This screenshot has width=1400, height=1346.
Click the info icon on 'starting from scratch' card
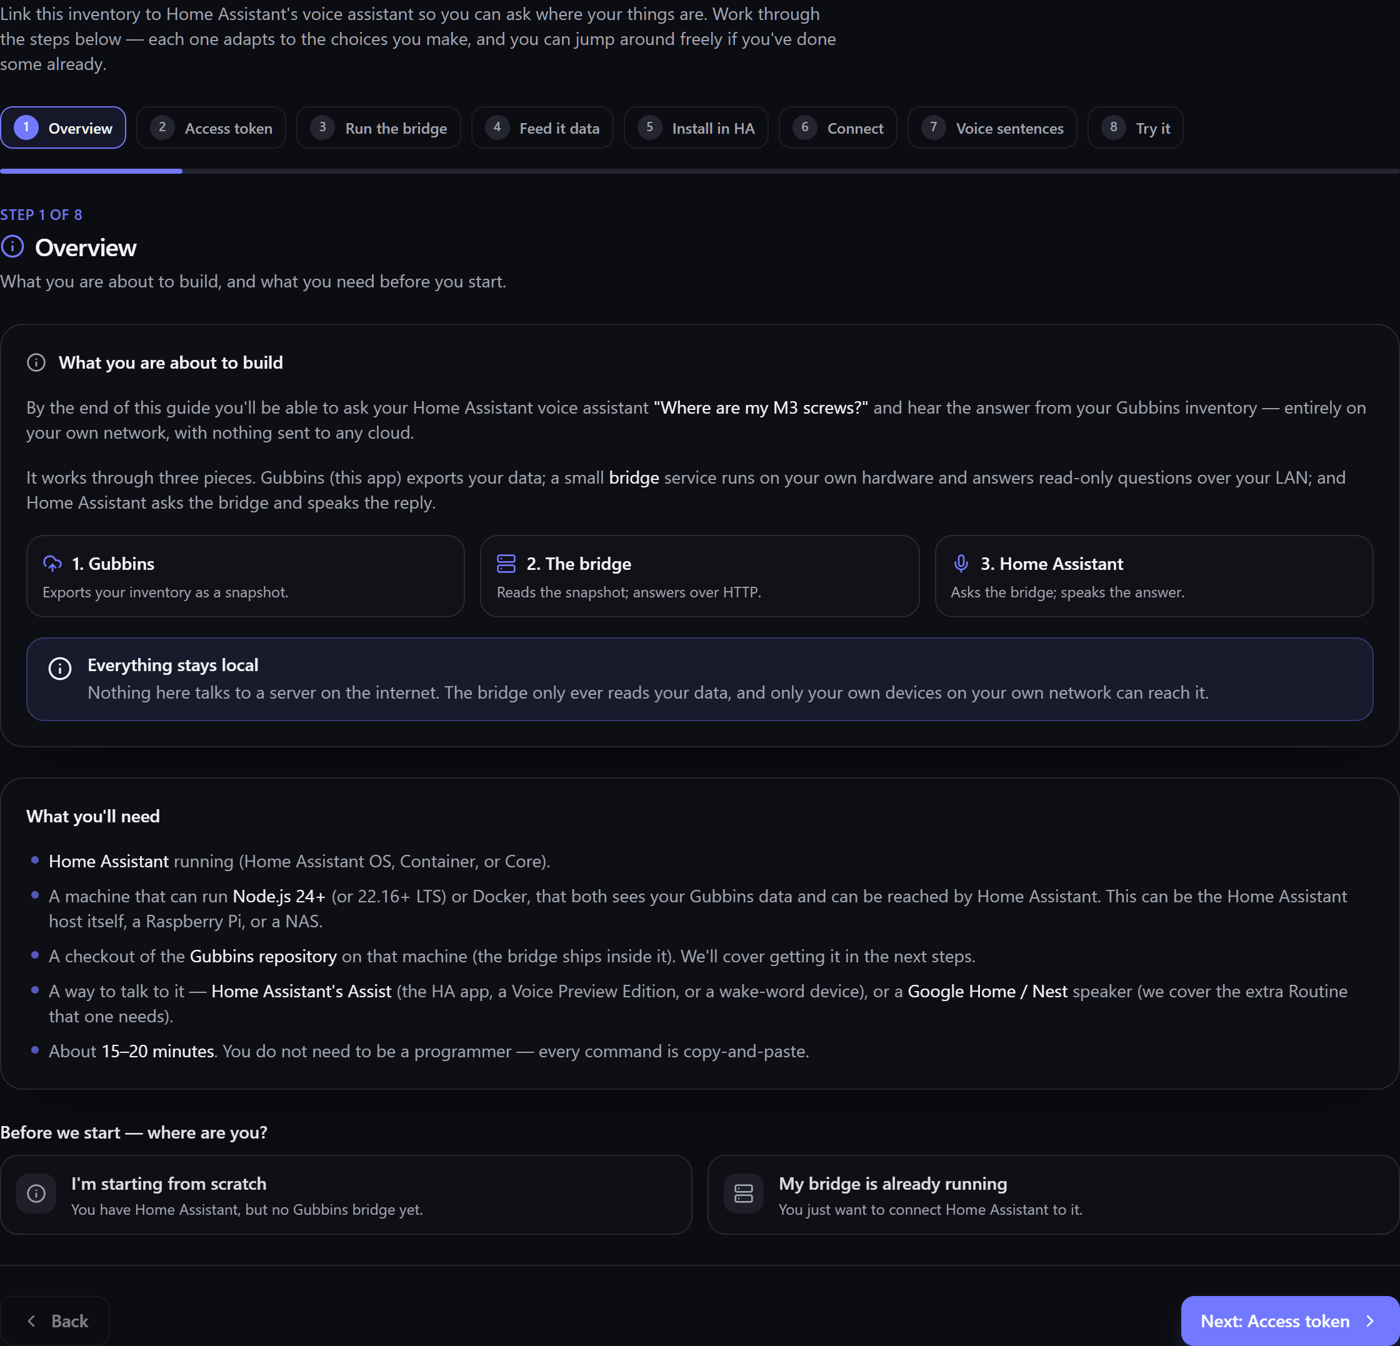(x=36, y=1193)
